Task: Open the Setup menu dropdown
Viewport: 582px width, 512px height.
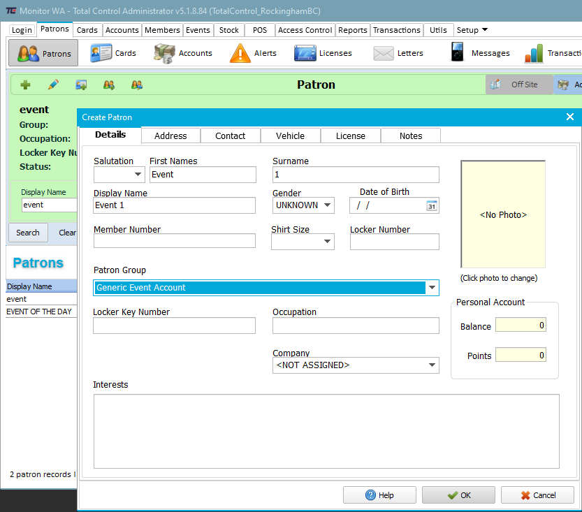Action: pyautogui.click(x=472, y=30)
